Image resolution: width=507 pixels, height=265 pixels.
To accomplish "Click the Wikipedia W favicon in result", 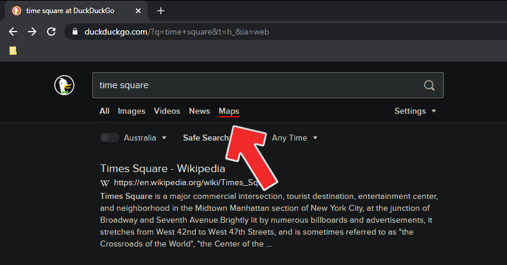I will (x=105, y=183).
